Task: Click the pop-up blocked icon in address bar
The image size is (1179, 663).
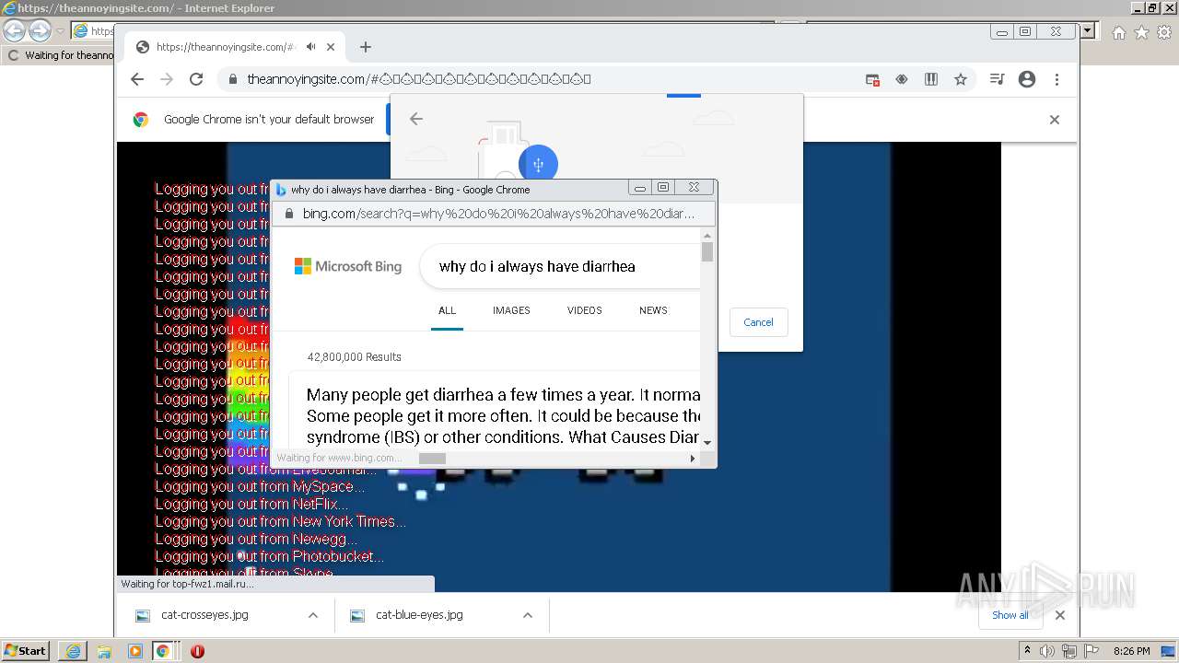Action: [872, 79]
